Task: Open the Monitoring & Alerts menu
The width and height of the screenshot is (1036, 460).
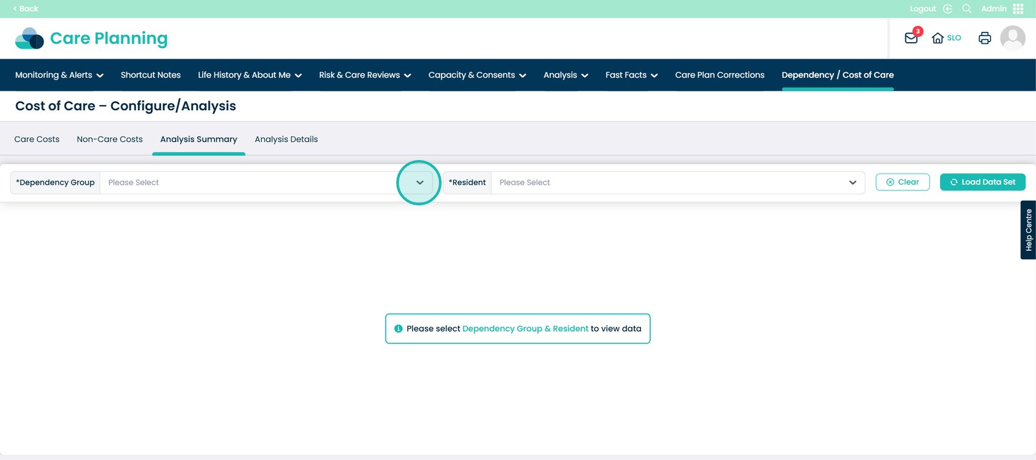Action: 59,75
